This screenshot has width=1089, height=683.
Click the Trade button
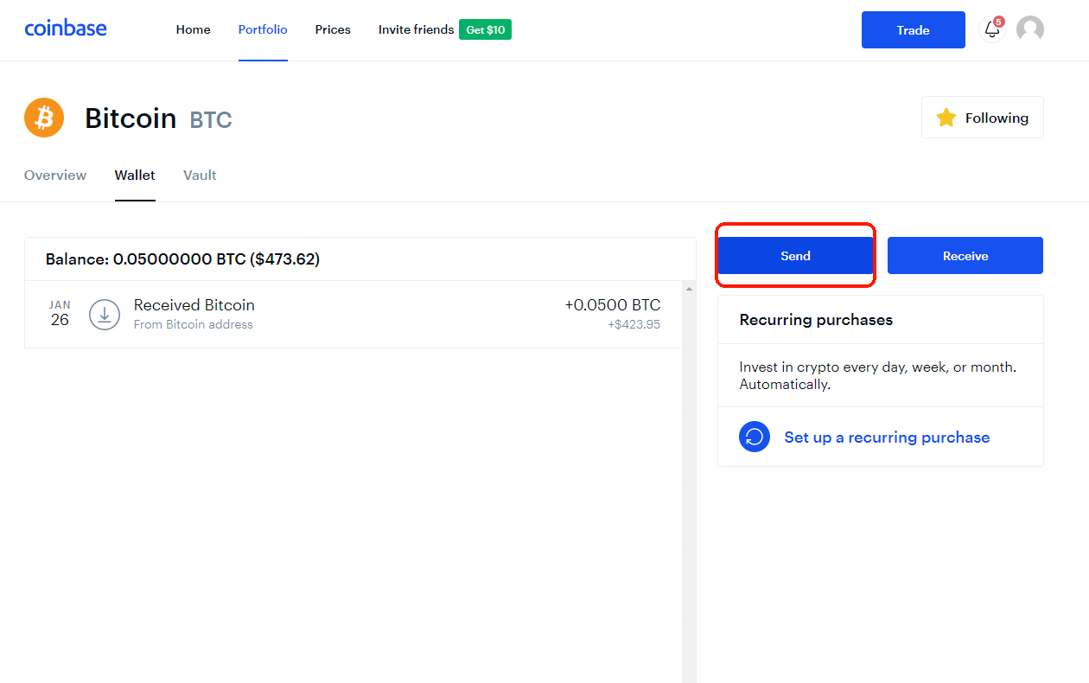coord(914,29)
